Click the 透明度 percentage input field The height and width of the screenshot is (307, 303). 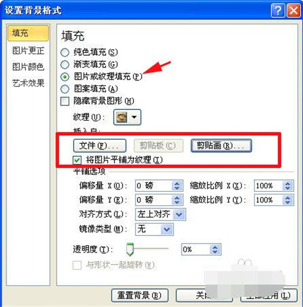[x=196, y=249]
